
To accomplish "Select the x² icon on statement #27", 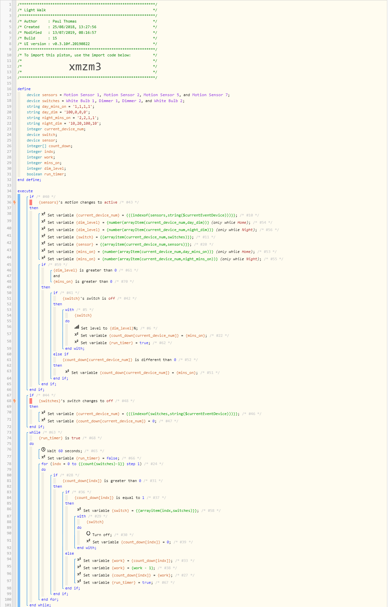I will pos(79,575).
